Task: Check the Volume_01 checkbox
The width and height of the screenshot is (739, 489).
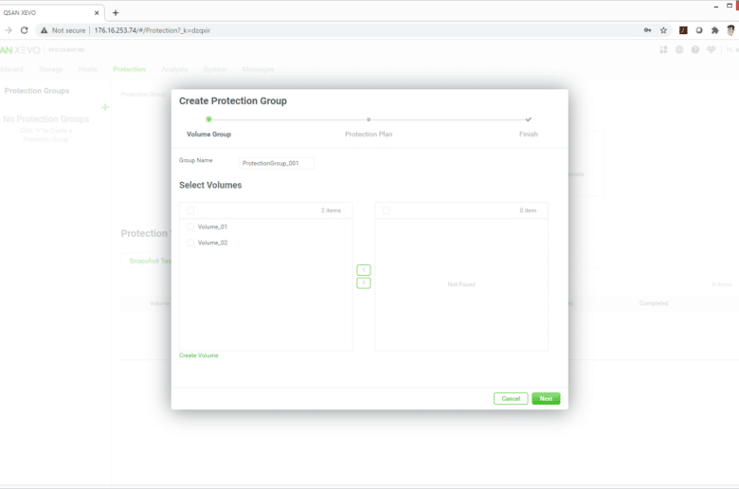Action: [x=190, y=226]
